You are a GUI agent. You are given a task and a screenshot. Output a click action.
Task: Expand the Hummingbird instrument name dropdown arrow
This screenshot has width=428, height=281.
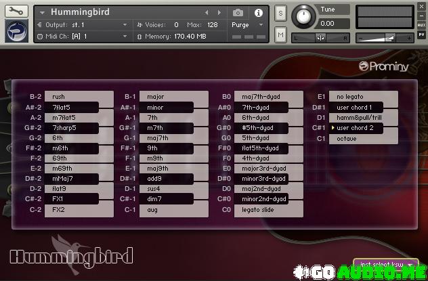42,13
